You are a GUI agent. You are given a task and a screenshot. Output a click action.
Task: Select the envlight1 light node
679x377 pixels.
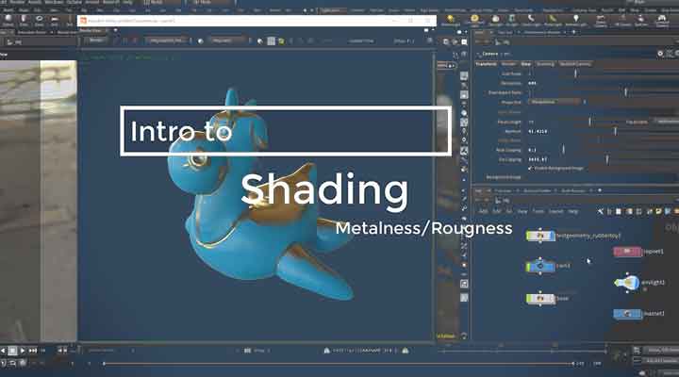coord(627,283)
